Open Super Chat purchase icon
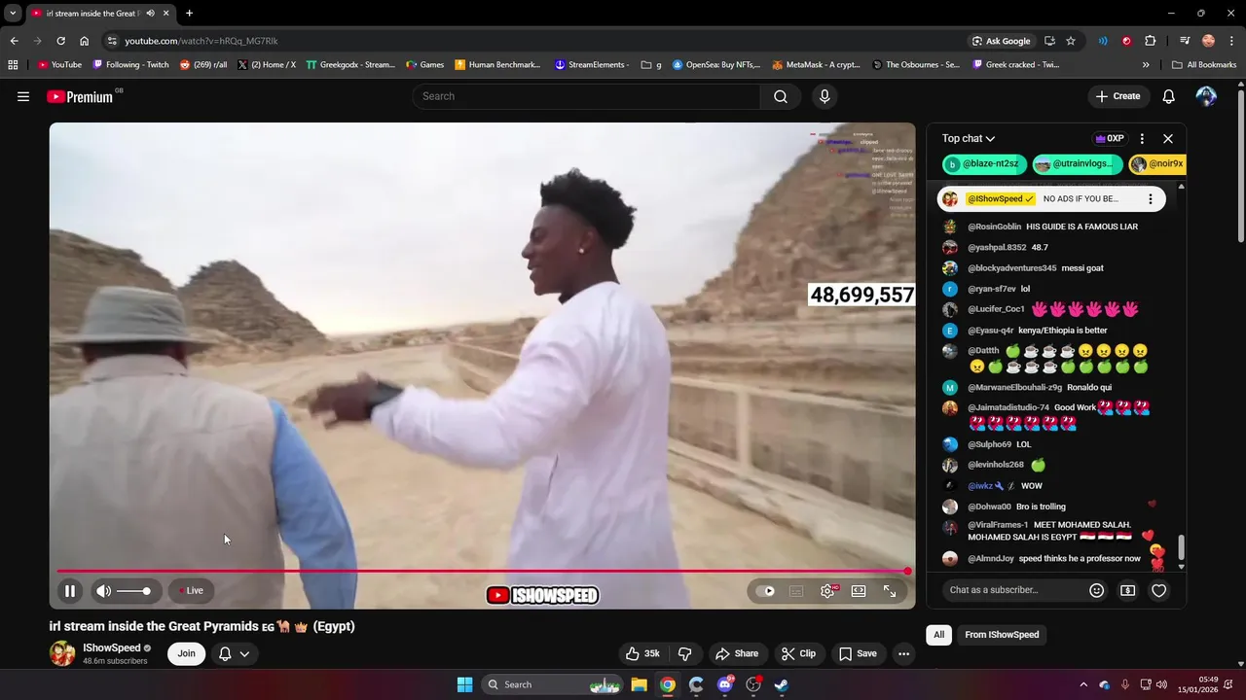 pos(1127,590)
